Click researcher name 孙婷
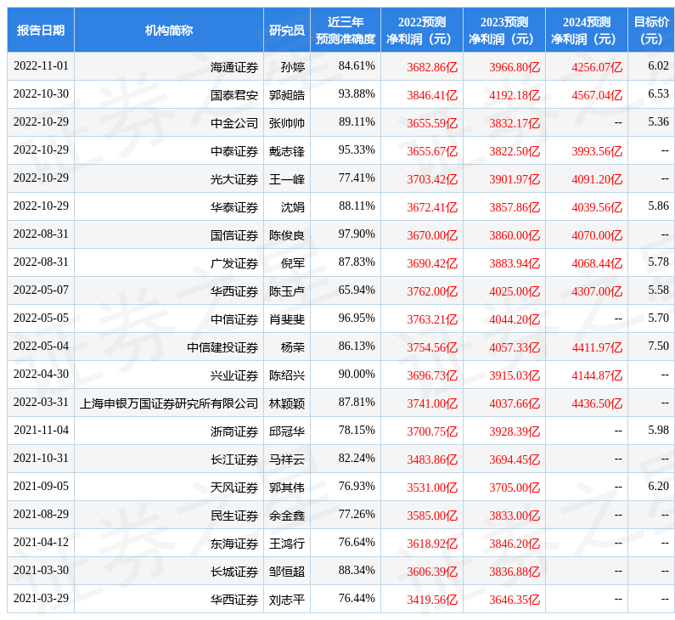This screenshot has width=675, height=620. [x=293, y=67]
